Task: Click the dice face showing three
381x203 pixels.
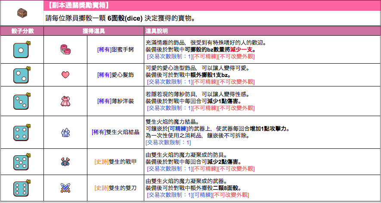Action: click(22, 101)
